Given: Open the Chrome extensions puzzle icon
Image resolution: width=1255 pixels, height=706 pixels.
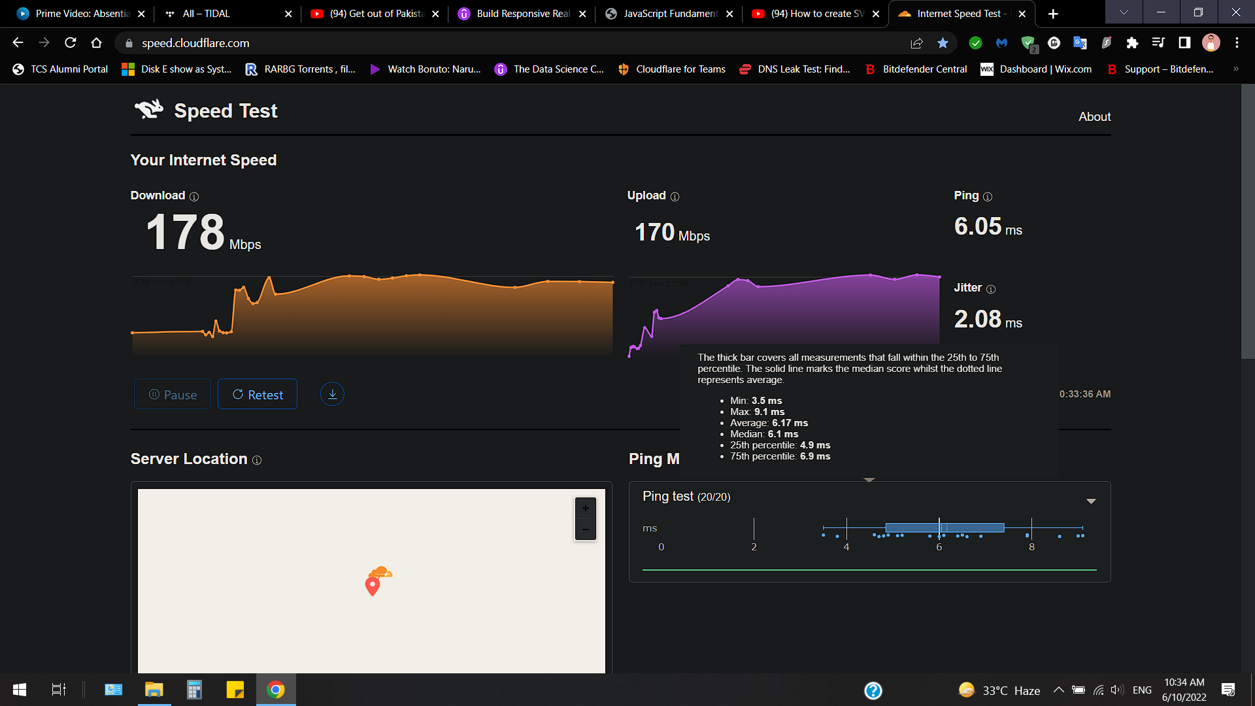Looking at the screenshot, I should [1132, 43].
